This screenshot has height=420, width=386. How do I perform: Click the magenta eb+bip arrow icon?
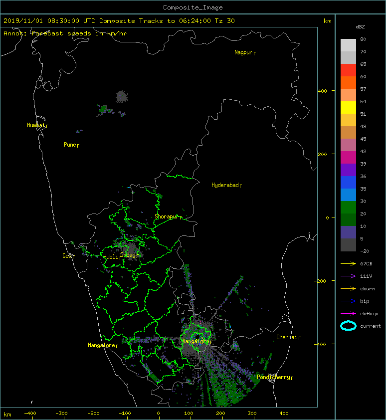[x=348, y=313]
